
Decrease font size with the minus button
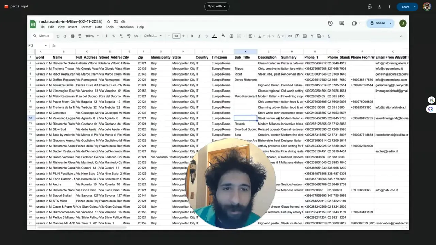169,36
